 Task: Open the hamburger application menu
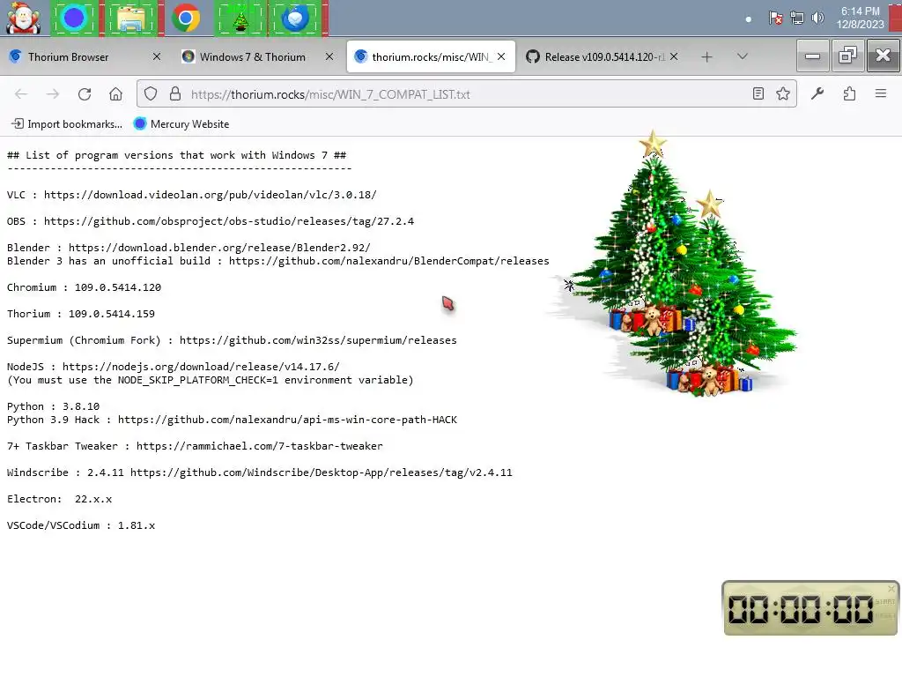pos(881,93)
